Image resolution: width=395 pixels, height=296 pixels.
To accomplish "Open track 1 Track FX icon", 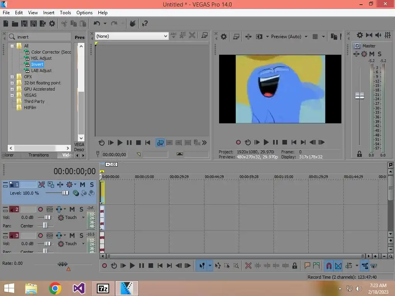I will [60, 185].
